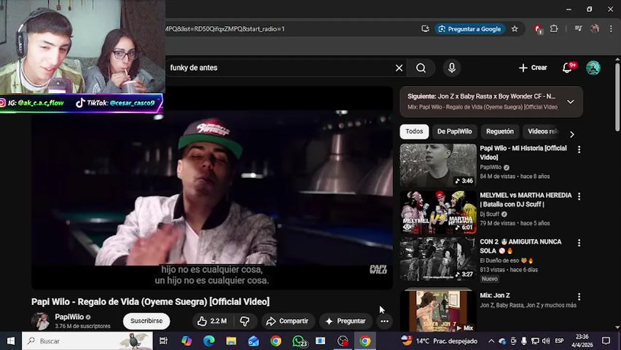Click the Crear button

point(533,68)
